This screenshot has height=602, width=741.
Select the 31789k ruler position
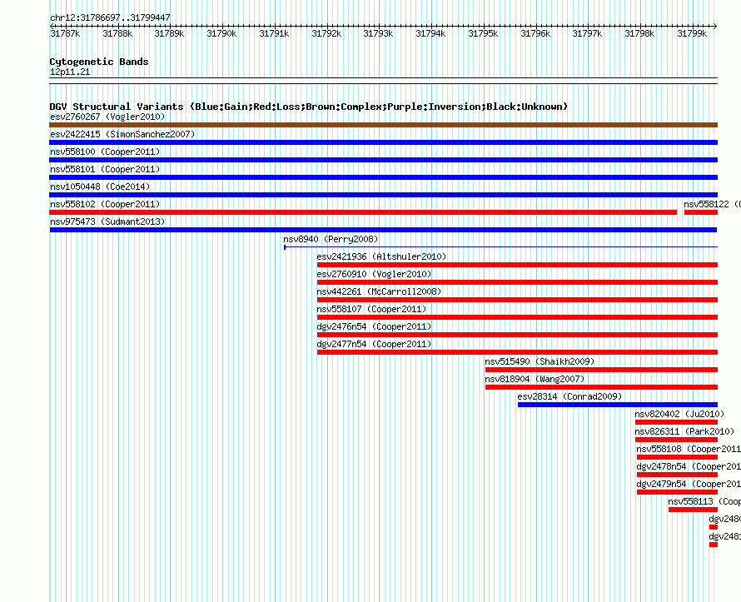(169, 33)
